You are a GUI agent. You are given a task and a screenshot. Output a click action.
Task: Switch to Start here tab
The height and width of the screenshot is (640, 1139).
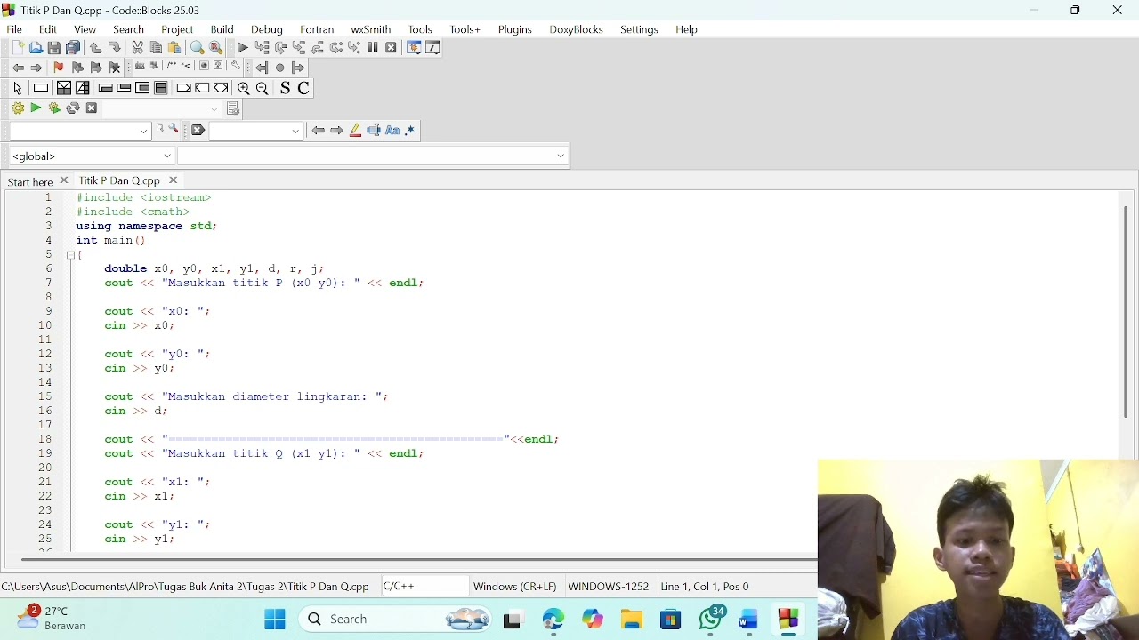coord(29,181)
